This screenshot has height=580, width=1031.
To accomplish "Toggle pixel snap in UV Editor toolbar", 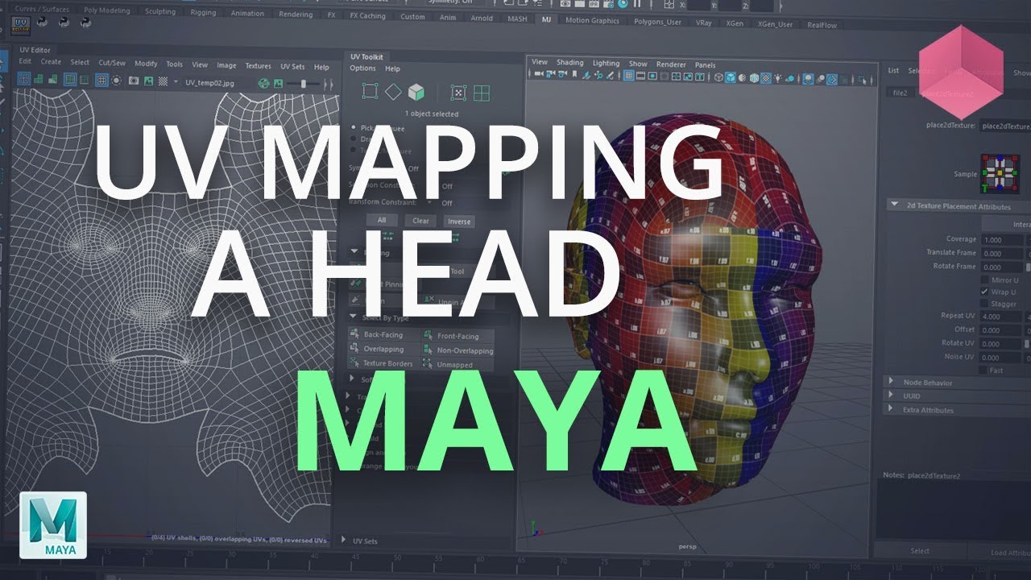I will coord(116,81).
